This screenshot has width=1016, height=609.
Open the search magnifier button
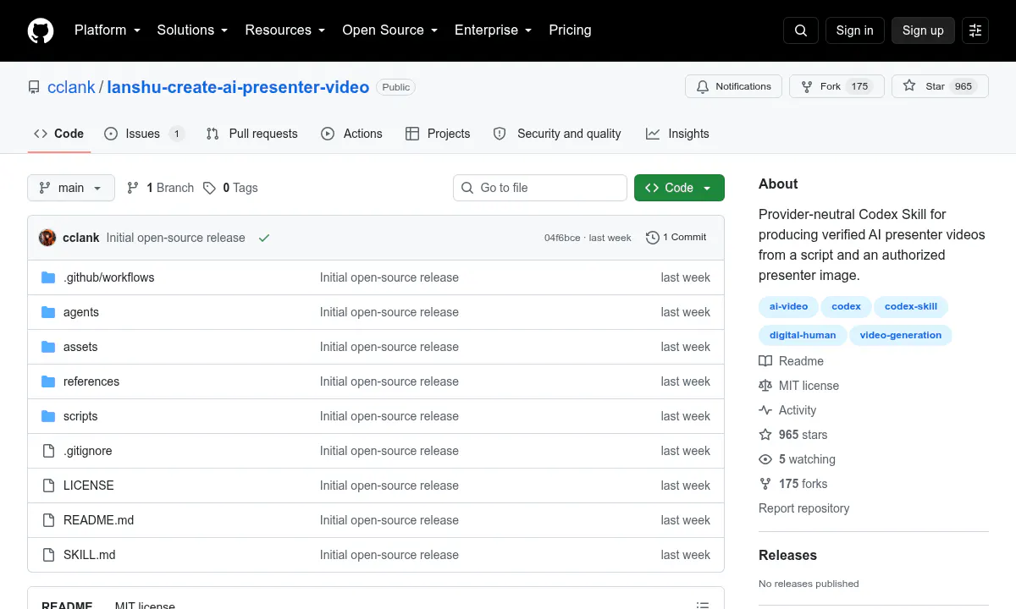[801, 30]
